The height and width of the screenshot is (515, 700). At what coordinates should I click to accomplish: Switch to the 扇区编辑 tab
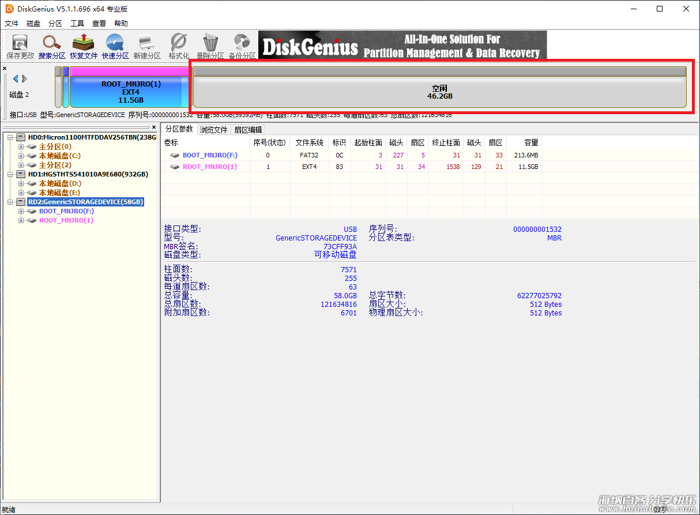[x=248, y=130]
